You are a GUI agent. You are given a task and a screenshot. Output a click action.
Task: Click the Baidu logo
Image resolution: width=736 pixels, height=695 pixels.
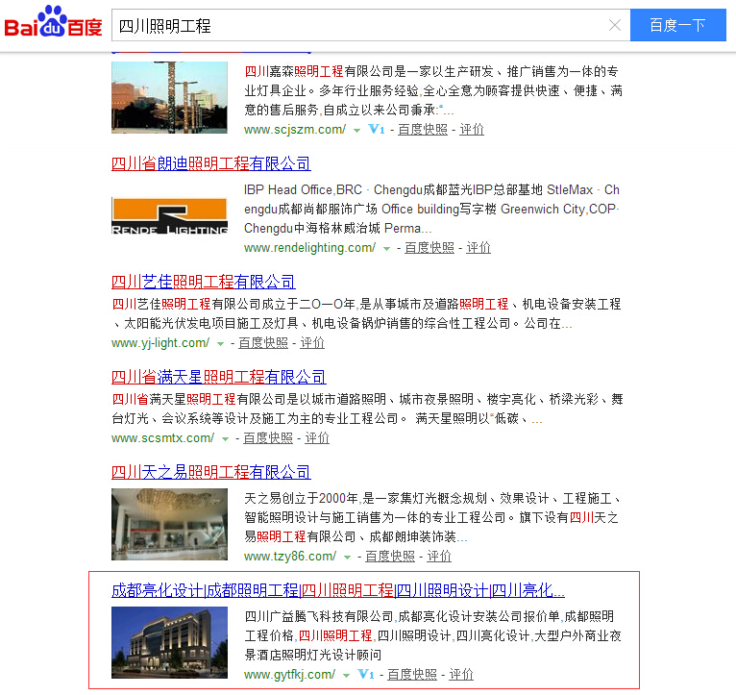click(x=53, y=23)
